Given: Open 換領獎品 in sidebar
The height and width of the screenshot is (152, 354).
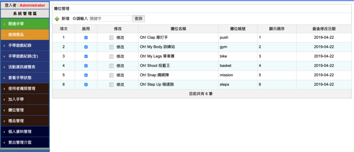Looking at the screenshot, I should [x=25, y=35].
